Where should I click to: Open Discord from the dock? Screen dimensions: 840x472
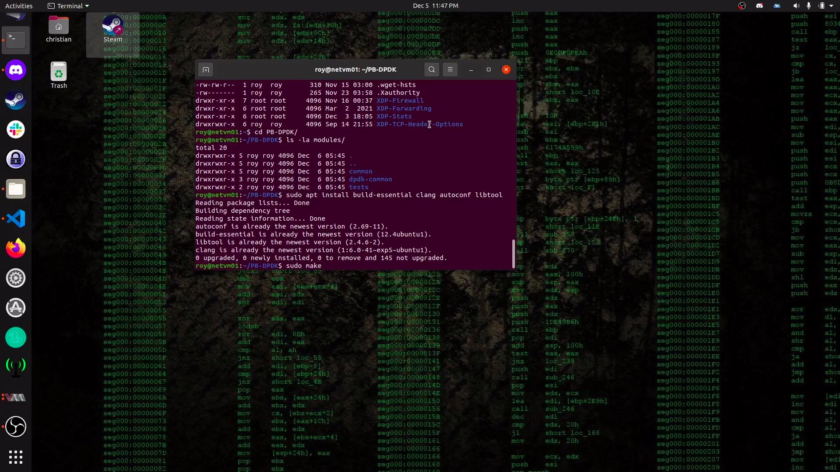[x=16, y=70]
